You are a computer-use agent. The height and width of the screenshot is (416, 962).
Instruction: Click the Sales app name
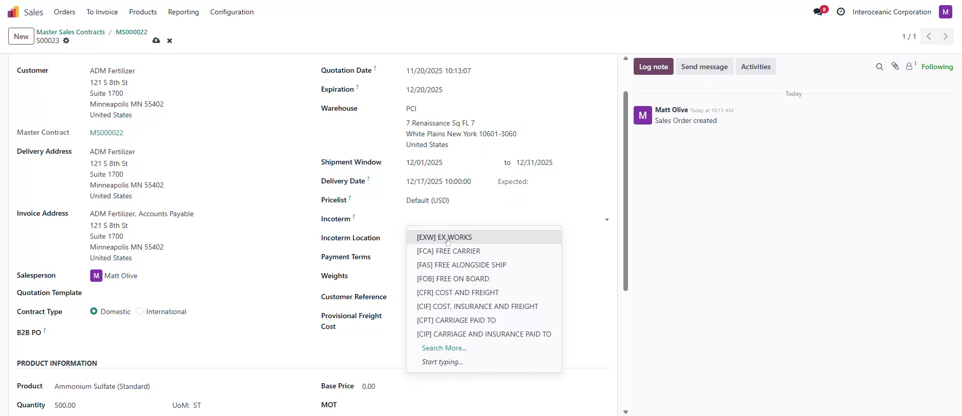[34, 12]
